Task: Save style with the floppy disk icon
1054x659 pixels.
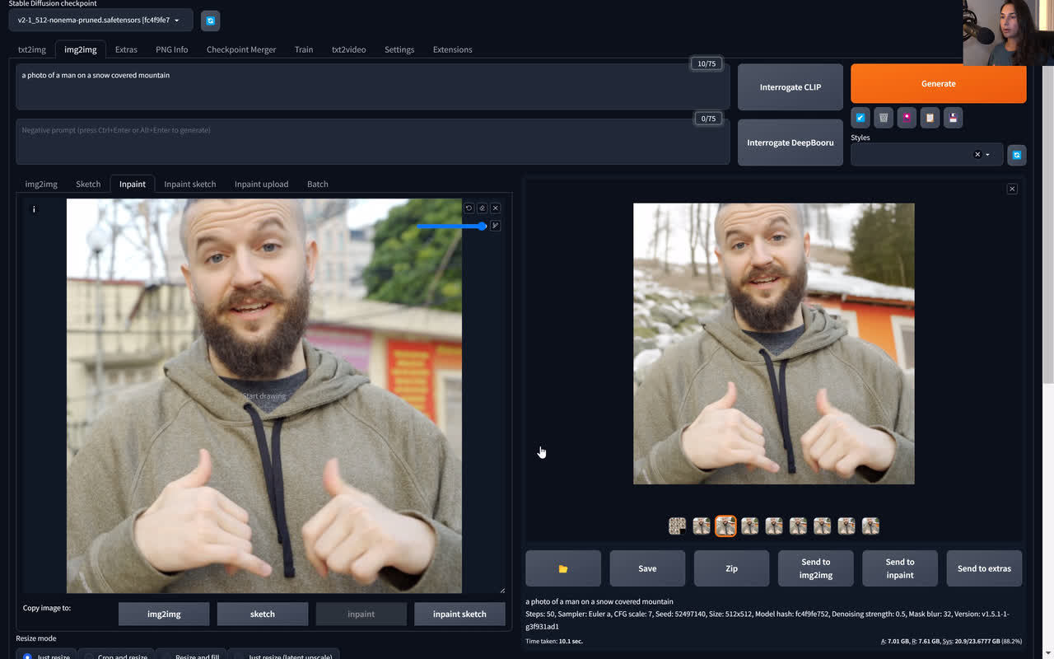Action: pos(953,118)
